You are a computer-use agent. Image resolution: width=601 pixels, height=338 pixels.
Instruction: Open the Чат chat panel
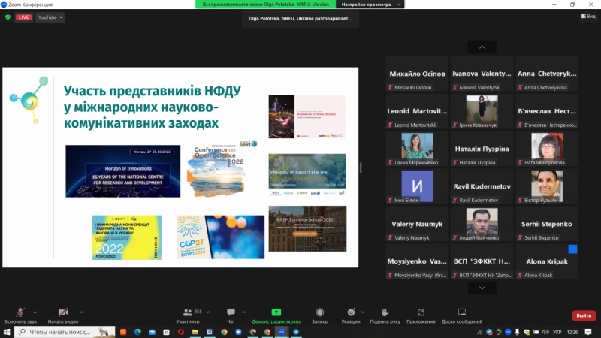[x=231, y=312]
